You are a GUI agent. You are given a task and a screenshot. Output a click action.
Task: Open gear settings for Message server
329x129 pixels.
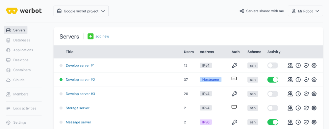tap(314, 122)
